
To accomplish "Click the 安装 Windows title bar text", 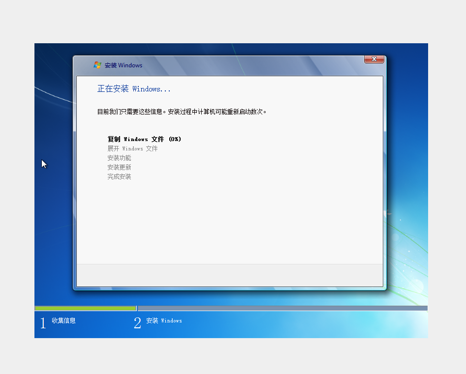I will point(124,65).
